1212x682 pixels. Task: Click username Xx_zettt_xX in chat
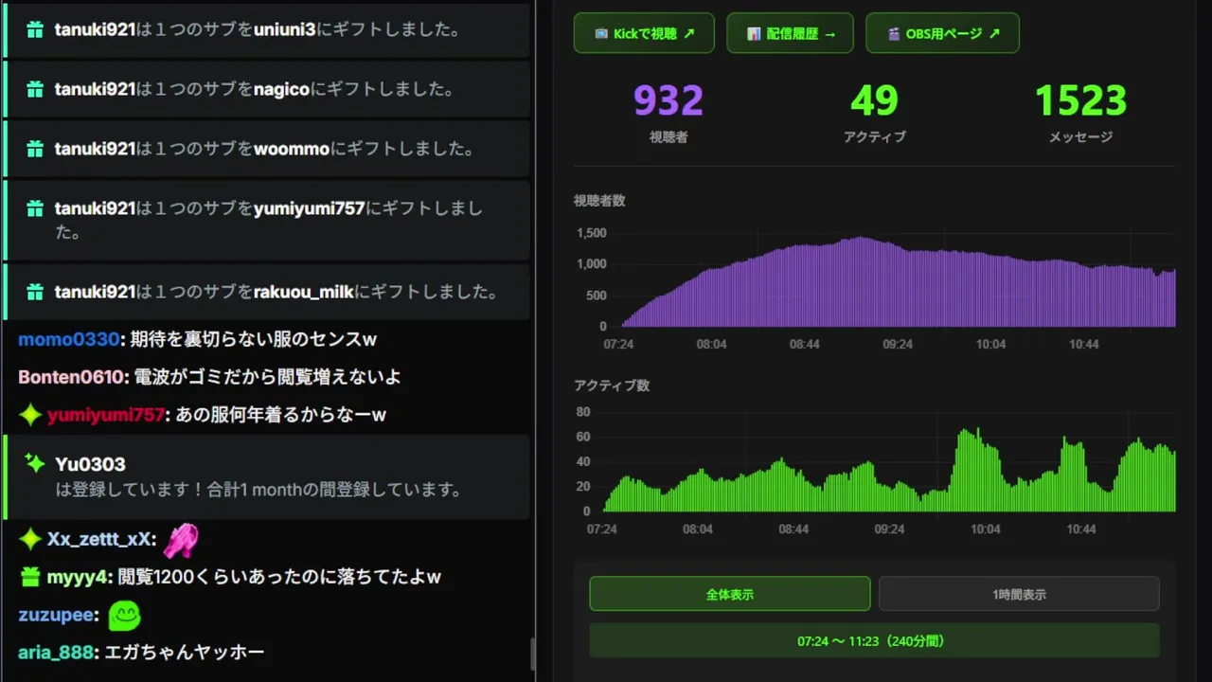(99, 539)
